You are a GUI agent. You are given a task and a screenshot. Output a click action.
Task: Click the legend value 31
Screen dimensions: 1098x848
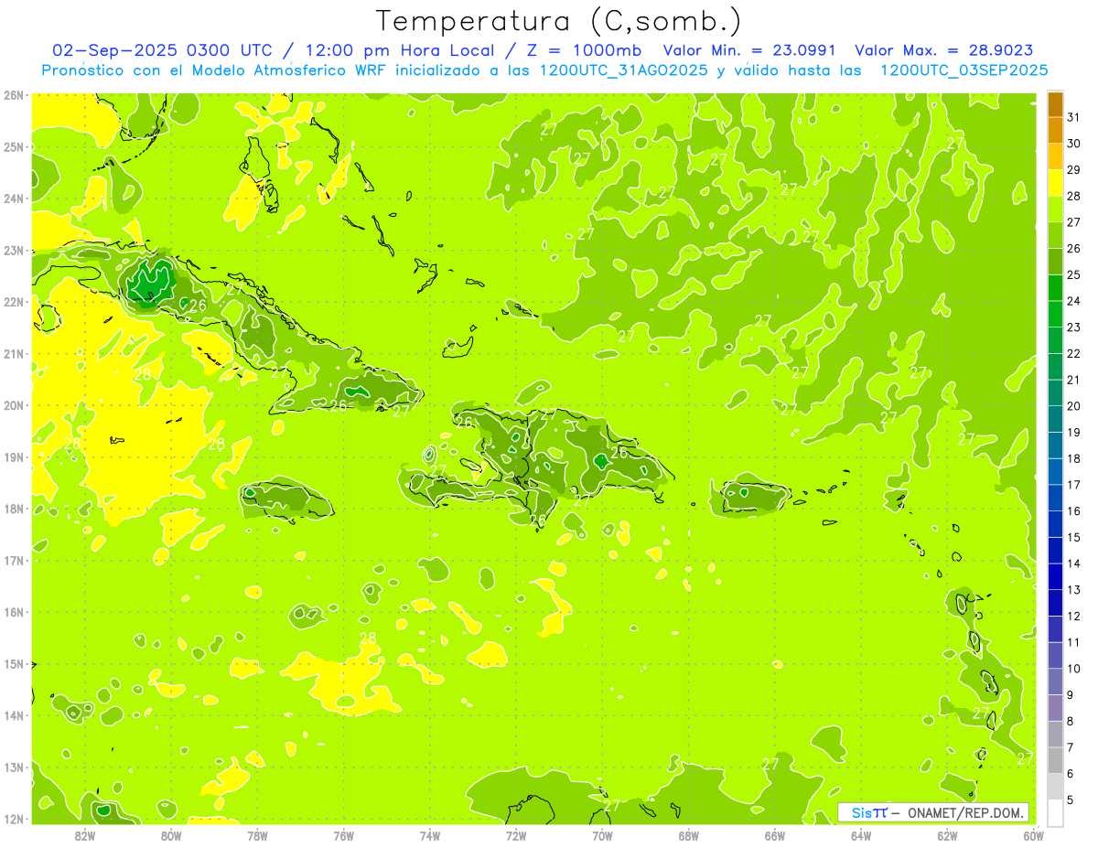tap(1073, 117)
